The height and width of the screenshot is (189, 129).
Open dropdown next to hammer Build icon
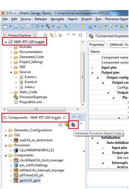pos(53,26)
